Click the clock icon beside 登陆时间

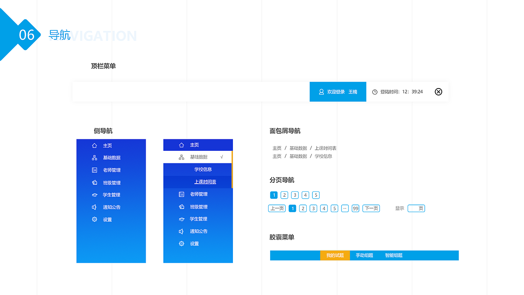(375, 92)
